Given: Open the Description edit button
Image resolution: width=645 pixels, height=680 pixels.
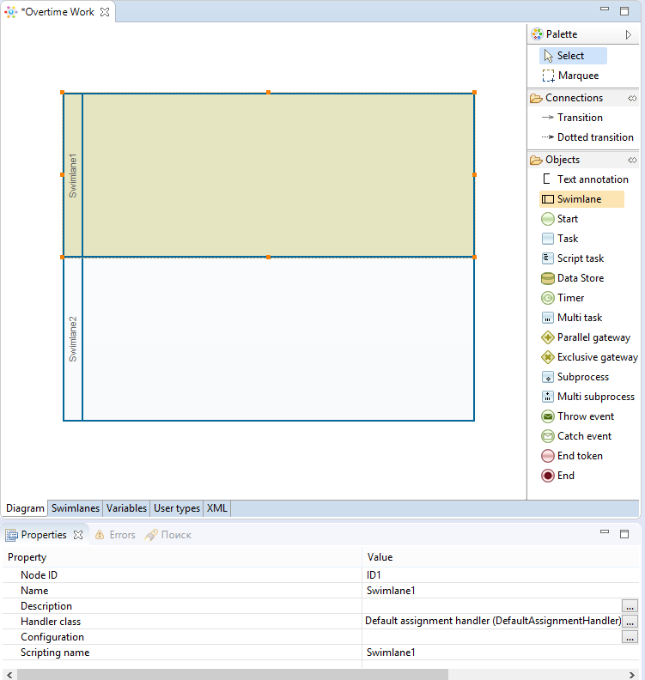Looking at the screenshot, I should (630, 606).
